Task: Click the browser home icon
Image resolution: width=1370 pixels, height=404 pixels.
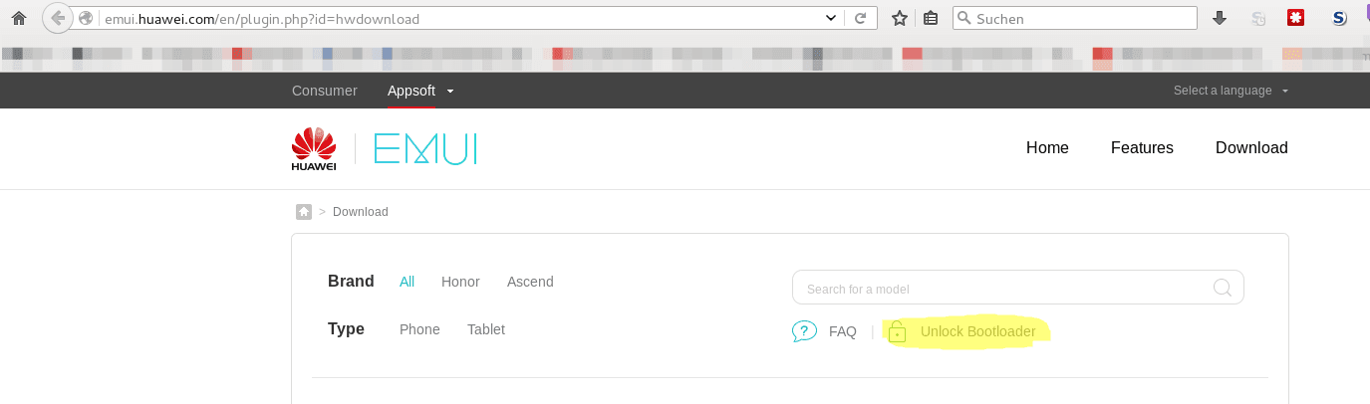Action: (18, 18)
